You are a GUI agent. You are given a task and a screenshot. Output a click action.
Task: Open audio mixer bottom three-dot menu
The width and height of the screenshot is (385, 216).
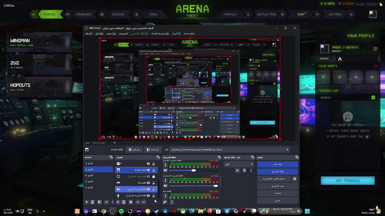tap(172, 202)
